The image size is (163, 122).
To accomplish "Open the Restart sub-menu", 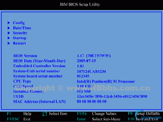I will tap(19, 43).
